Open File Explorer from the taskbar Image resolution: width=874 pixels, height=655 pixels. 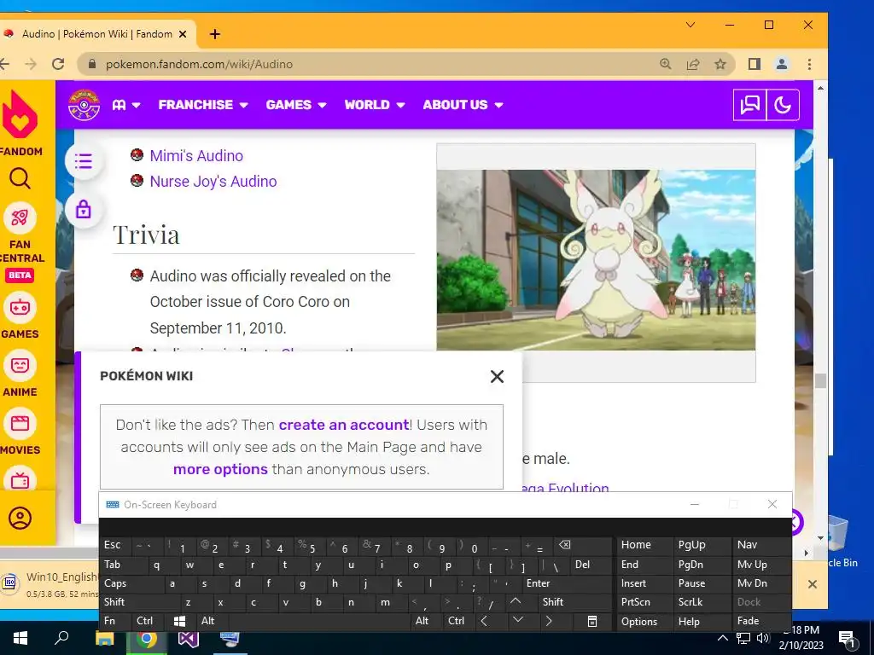pyautogui.click(x=105, y=638)
